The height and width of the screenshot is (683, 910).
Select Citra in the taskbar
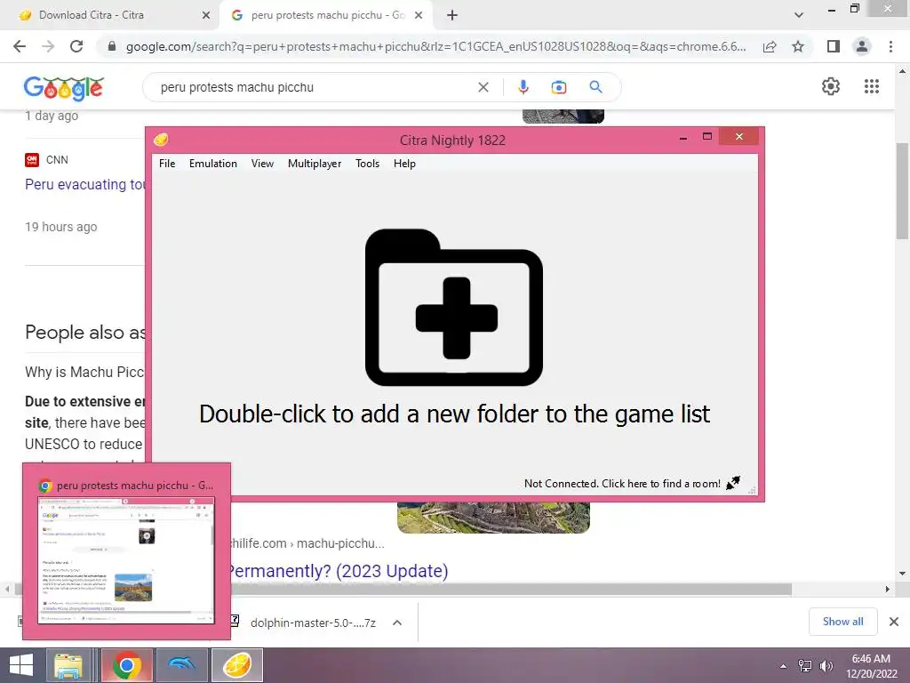click(236, 665)
